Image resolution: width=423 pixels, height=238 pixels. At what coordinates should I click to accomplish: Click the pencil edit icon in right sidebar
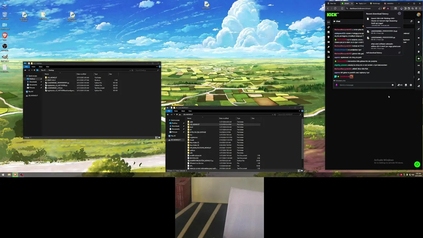tap(419, 29)
